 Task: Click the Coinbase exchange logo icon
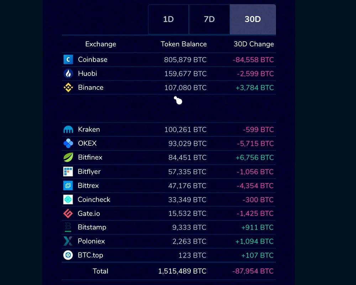tap(68, 59)
